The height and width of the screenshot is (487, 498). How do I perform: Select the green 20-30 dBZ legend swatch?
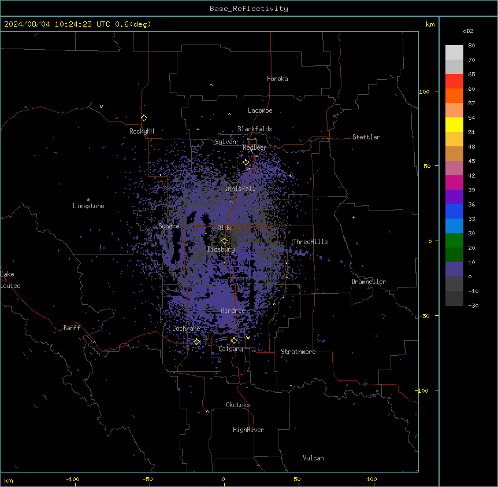[x=454, y=241]
